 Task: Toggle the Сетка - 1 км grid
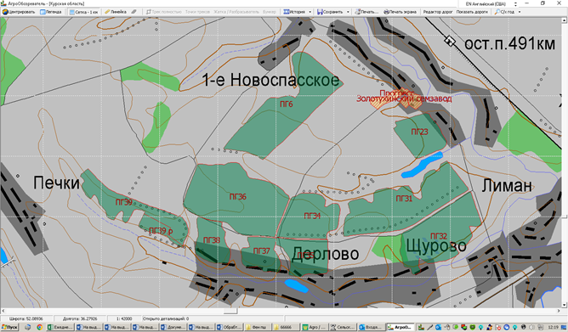pyautogui.click(x=83, y=12)
